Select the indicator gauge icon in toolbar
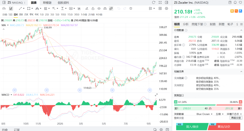Image resolution: width=244 pixels, height=131 pixels. point(4,8)
